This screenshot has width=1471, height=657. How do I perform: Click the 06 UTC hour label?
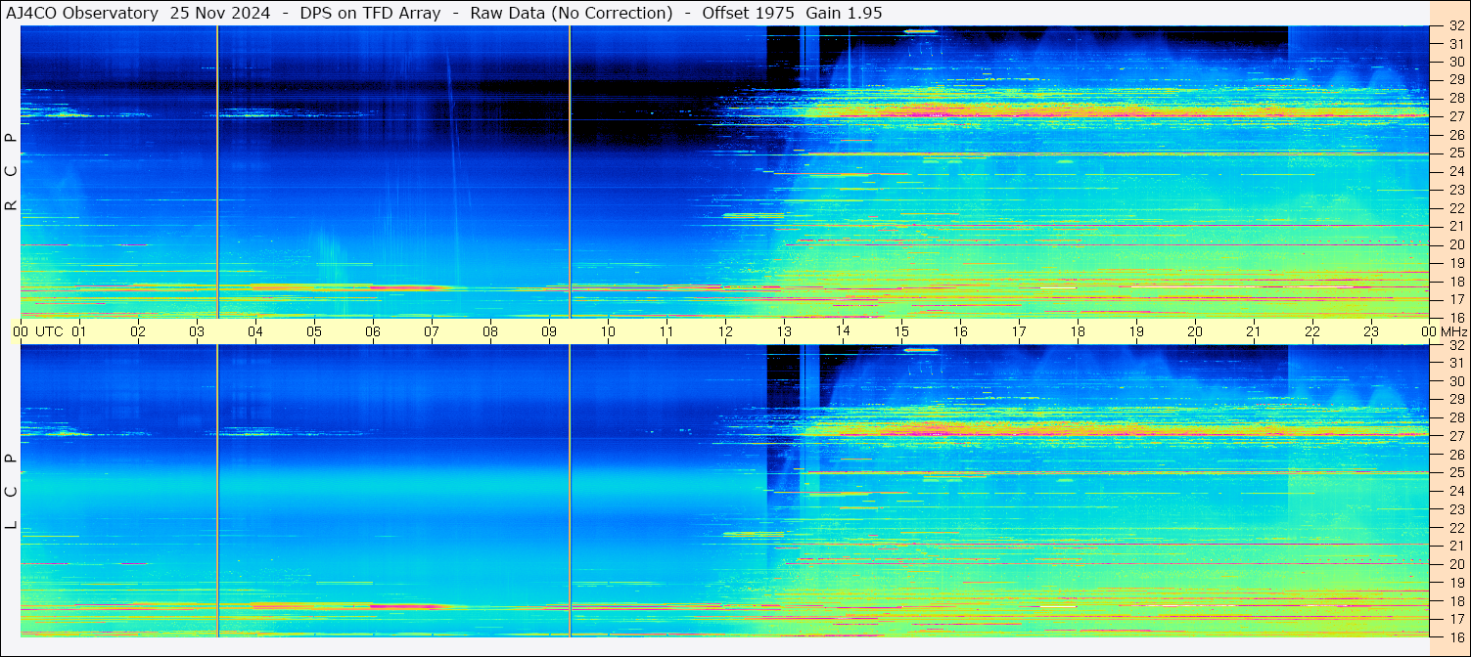(x=373, y=331)
